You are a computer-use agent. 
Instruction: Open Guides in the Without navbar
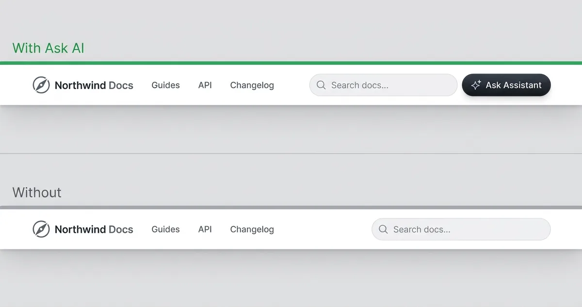click(x=165, y=230)
